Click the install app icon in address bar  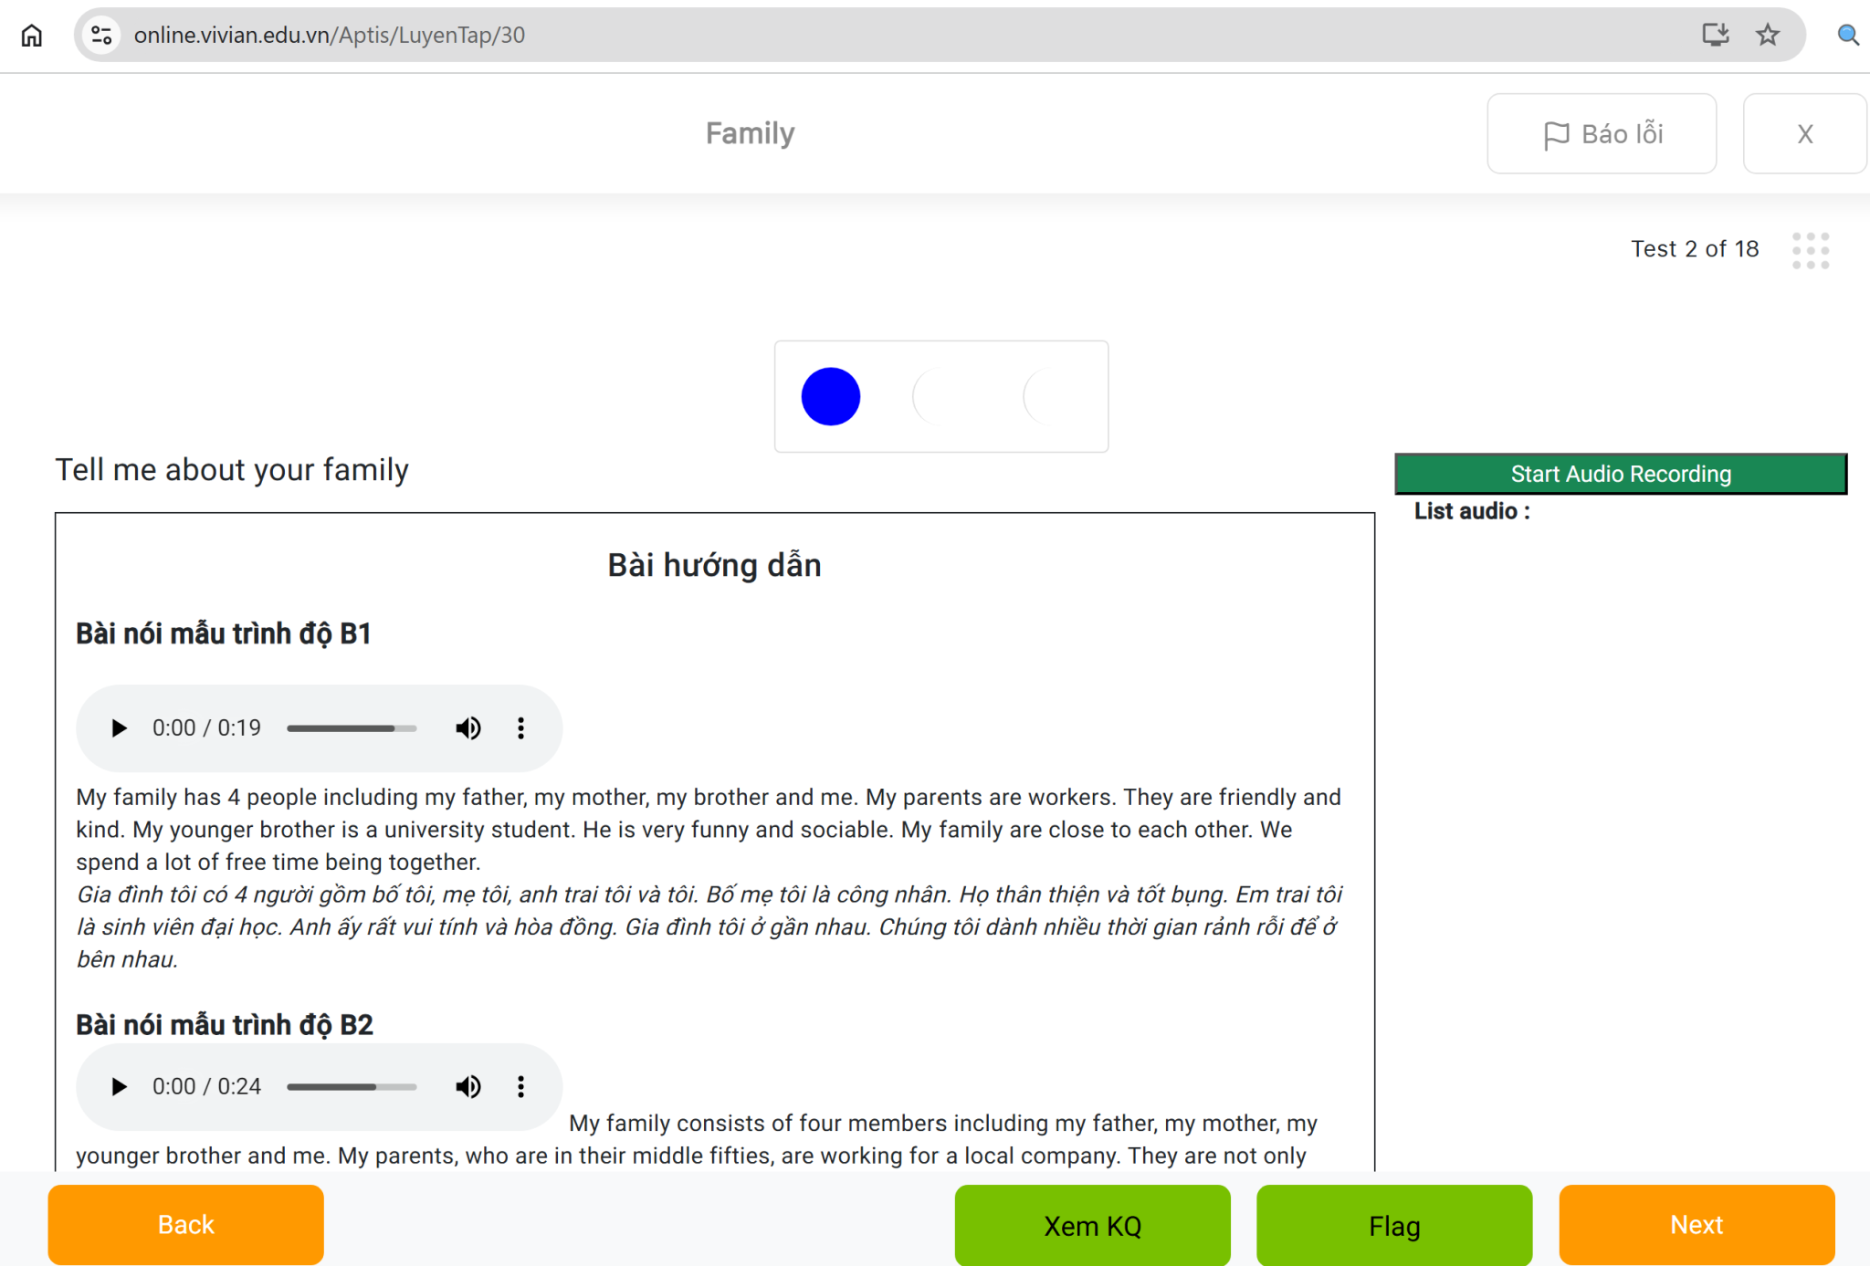tap(1715, 36)
